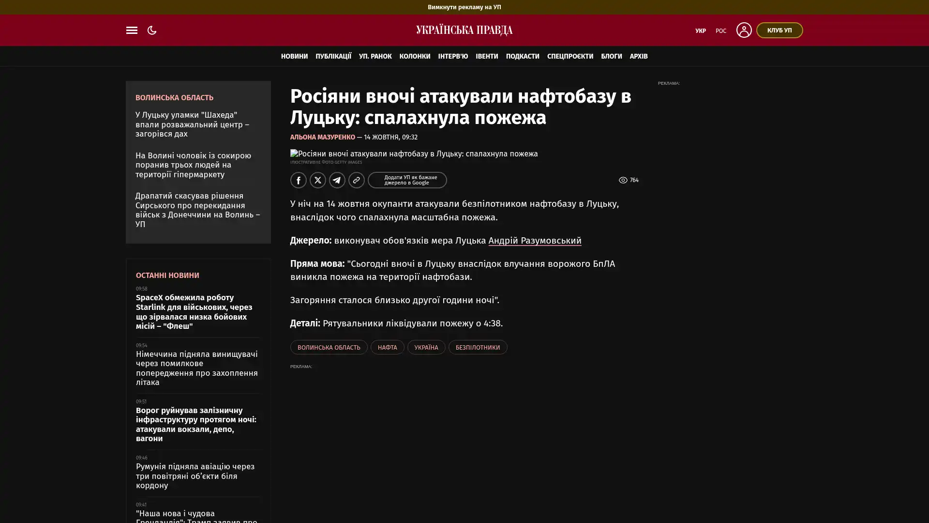Open Останні новини heading
Viewport: 929px width, 523px height.
167,276
